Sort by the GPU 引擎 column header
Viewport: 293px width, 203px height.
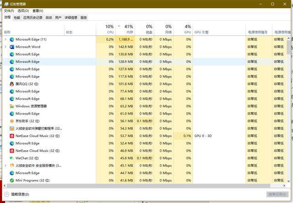point(219,29)
